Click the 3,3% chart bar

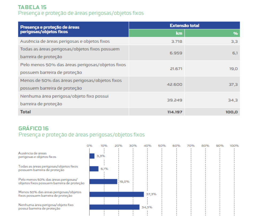pyautogui.click(x=92, y=156)
